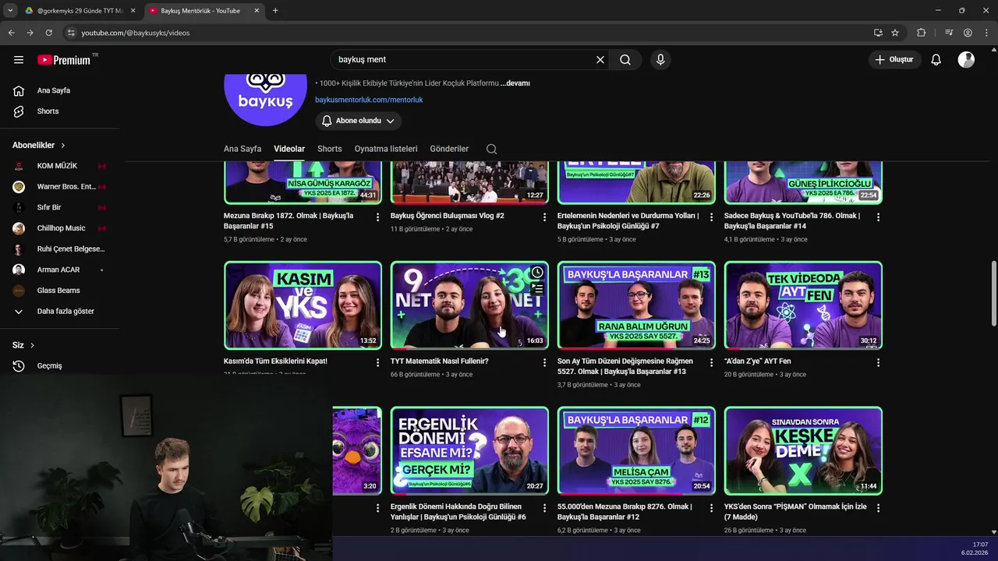
Task: Open options for 55.000'den Mezuna Bırakıp video
Action: tap(711, 508)
